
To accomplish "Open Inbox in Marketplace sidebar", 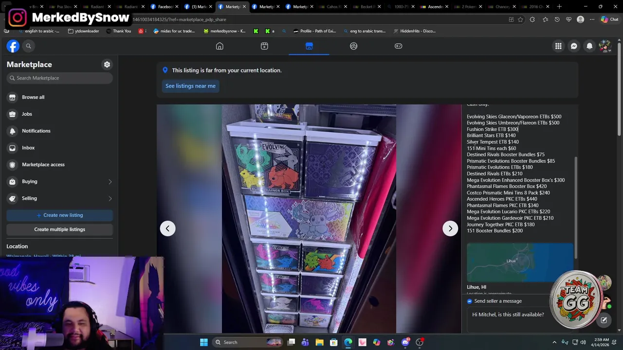I will [59, 148].
